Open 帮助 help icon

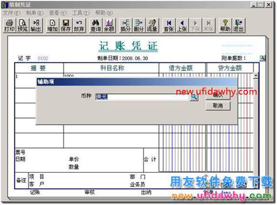[225, 26]
